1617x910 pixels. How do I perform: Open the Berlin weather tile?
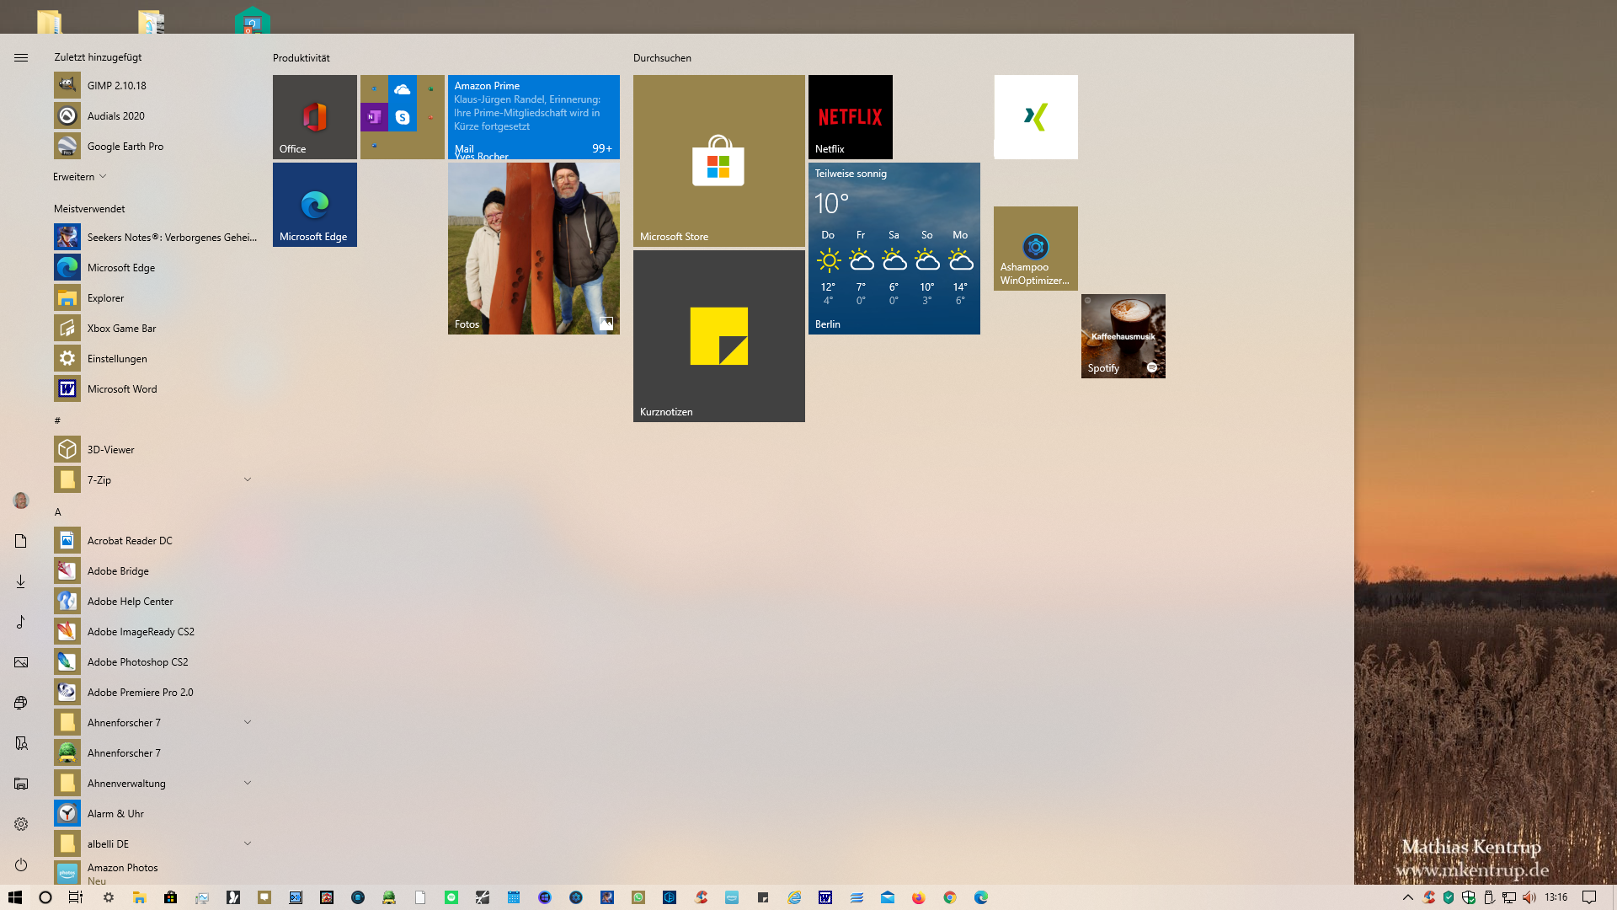point(894,249)
